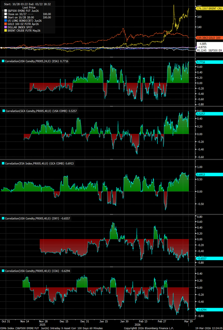
Task: Click the Oct 31 date axis label
Action: coord(6,321)
